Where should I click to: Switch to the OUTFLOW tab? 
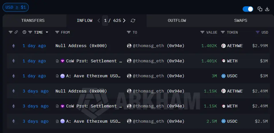coord(177,21)
